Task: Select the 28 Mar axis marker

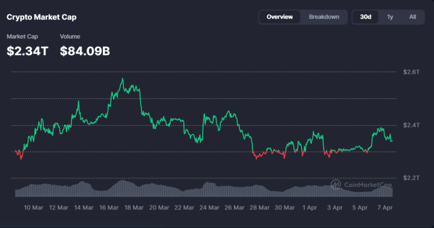Action: point(259,208)
